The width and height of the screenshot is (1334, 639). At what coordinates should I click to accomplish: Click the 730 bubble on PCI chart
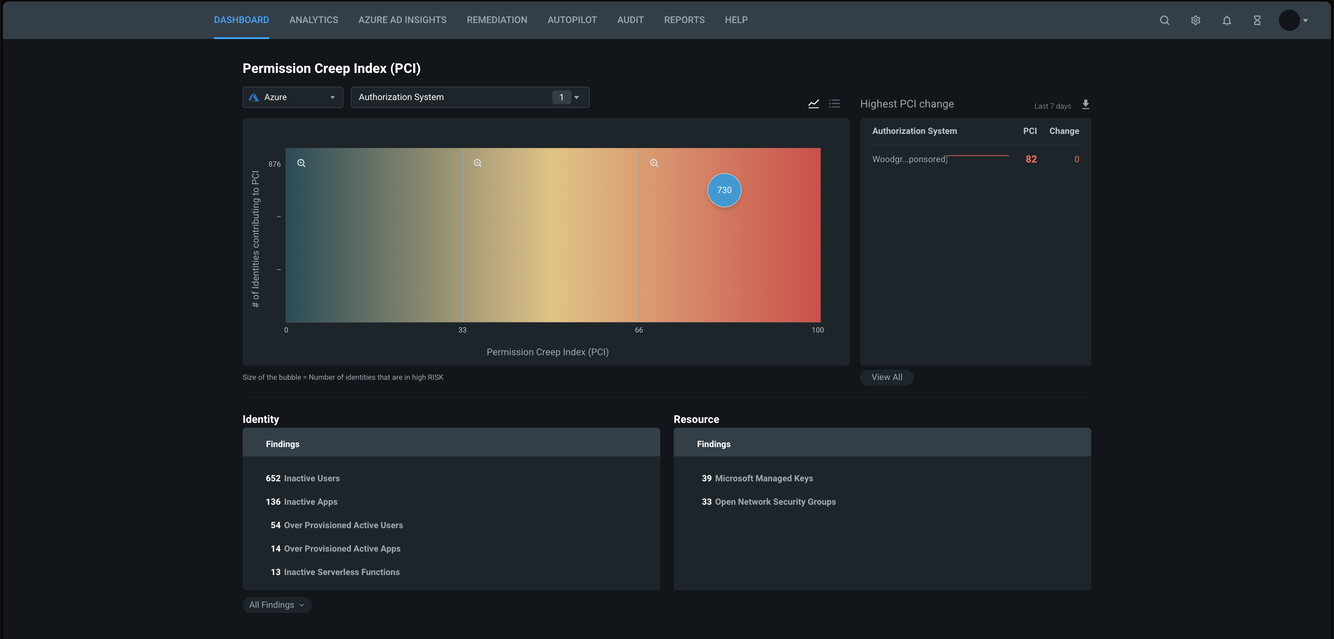coord(723,189)
